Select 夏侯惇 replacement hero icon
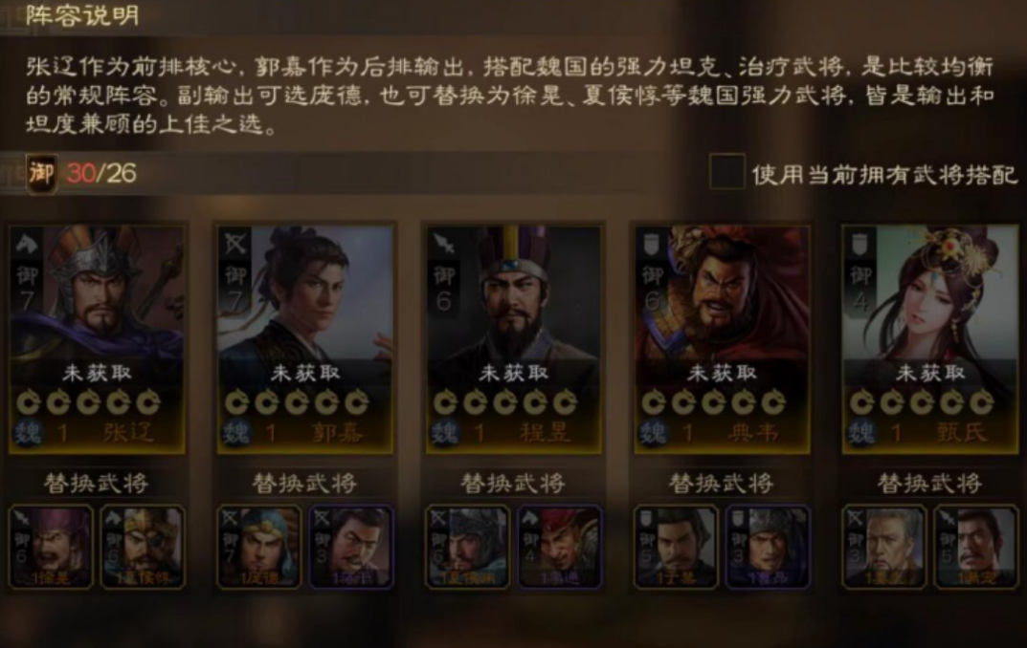The height and width of the screenshot is (648, 1027). click(143, 547)
